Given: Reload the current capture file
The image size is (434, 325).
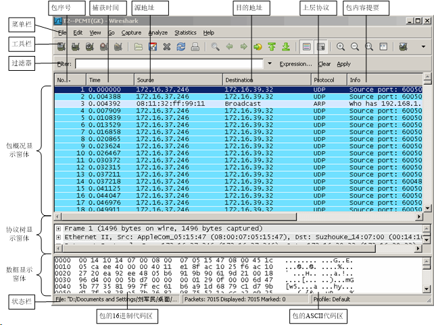Looking at the screenshot, I should tap(181, 47).
